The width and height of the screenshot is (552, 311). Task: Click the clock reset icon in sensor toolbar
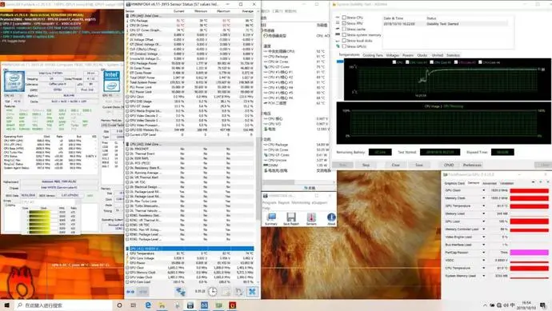tap(212, 291)
